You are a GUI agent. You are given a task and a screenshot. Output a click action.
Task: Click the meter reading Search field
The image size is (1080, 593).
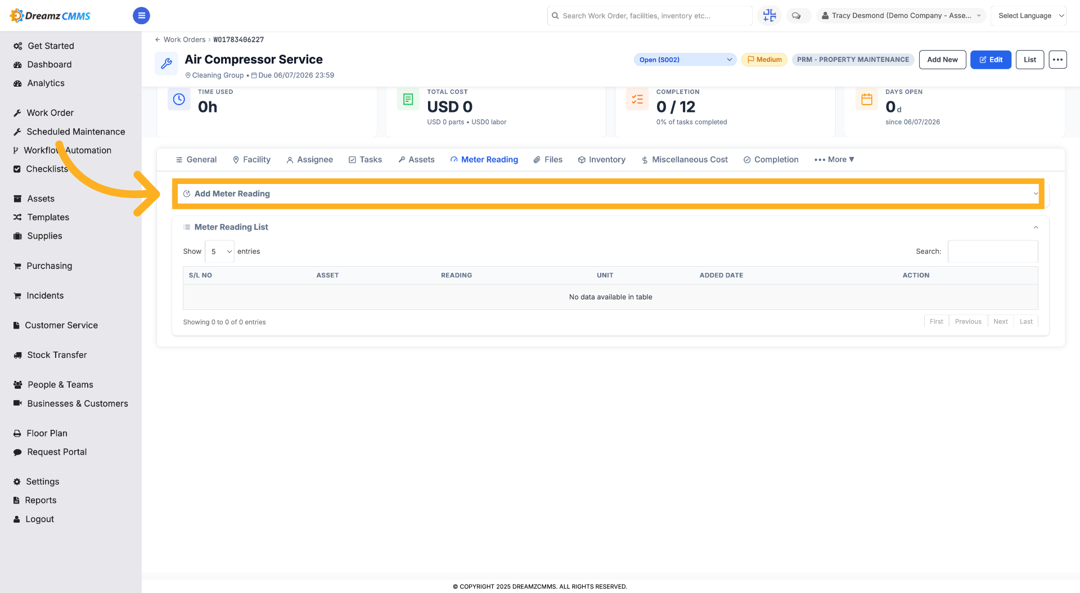993,251
